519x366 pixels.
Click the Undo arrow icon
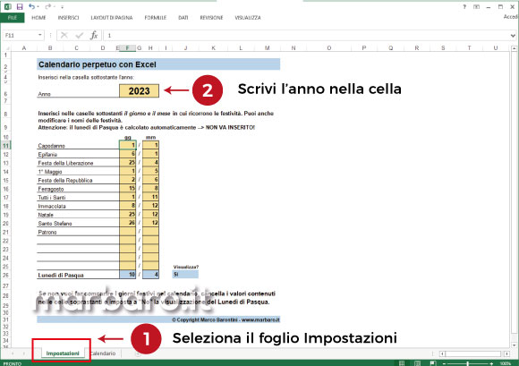[x=31, y=6]
